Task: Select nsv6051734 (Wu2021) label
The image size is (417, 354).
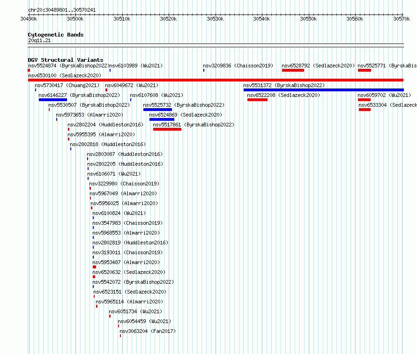Action: 135,311
